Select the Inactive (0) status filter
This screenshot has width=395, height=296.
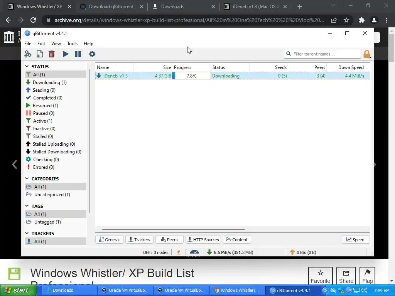tap(44, 129)
